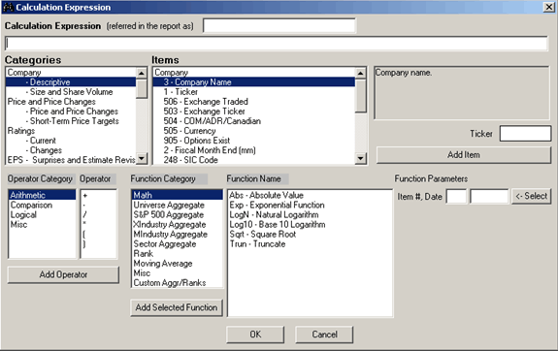This screenshot has width=558, height=351.
Task: Select Misc operator category
Action: (18, 225)
